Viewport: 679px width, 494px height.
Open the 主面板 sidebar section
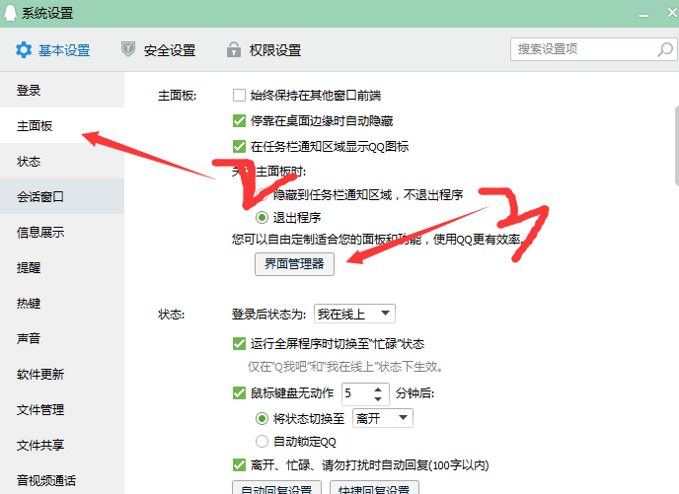point(62,125)
